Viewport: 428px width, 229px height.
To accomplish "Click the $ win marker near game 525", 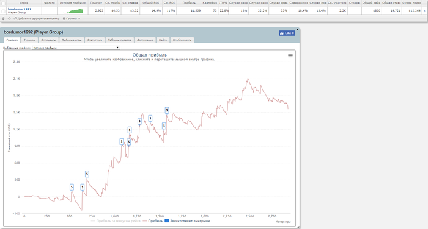I will coord(72,187).
